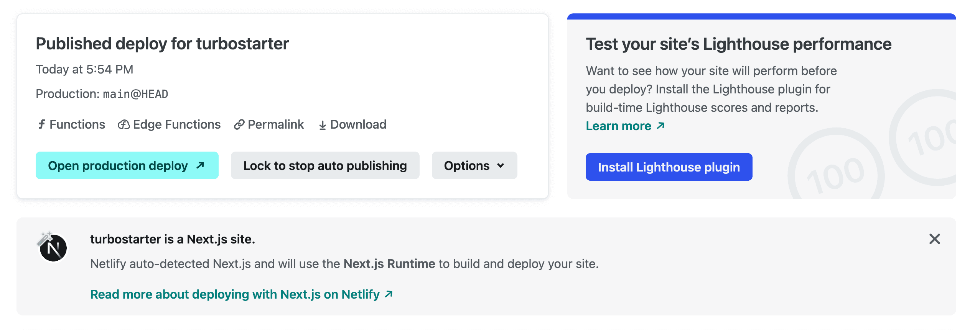Screen dimensions: 975x330
Task: Click the Learn more link
Action: 625,126
